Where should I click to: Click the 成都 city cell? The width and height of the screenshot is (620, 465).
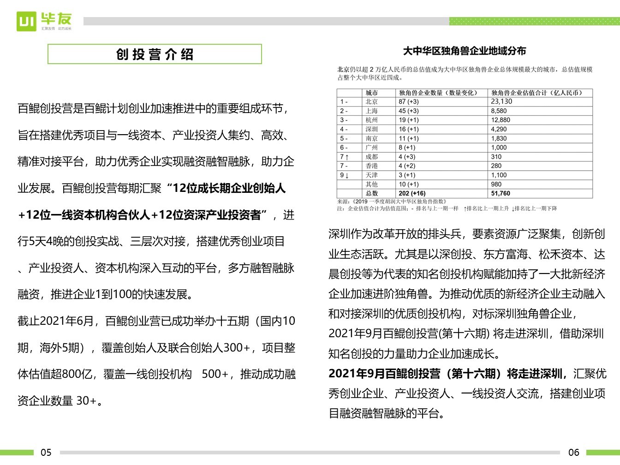click(372, 157)
